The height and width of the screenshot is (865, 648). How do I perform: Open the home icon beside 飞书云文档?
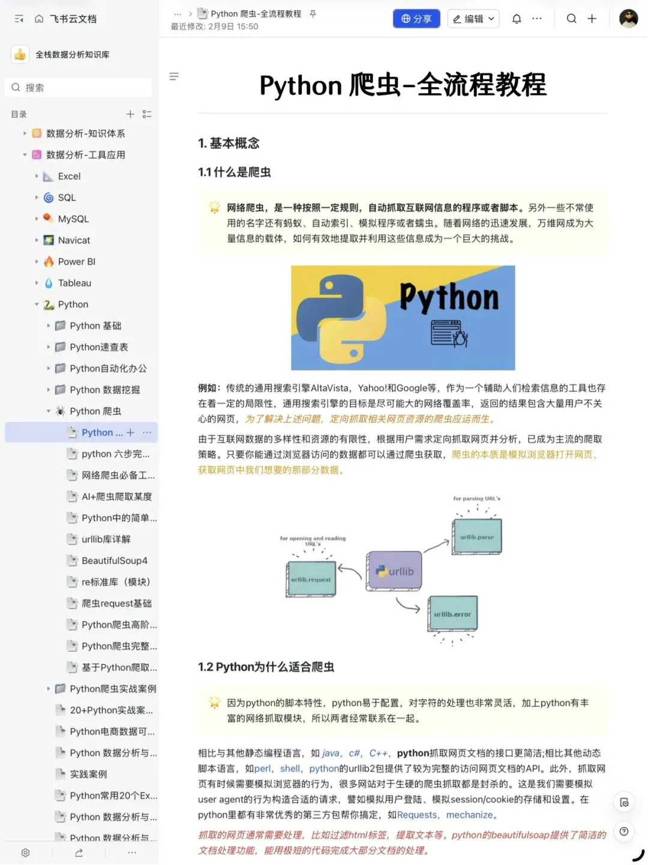[39, 19]
